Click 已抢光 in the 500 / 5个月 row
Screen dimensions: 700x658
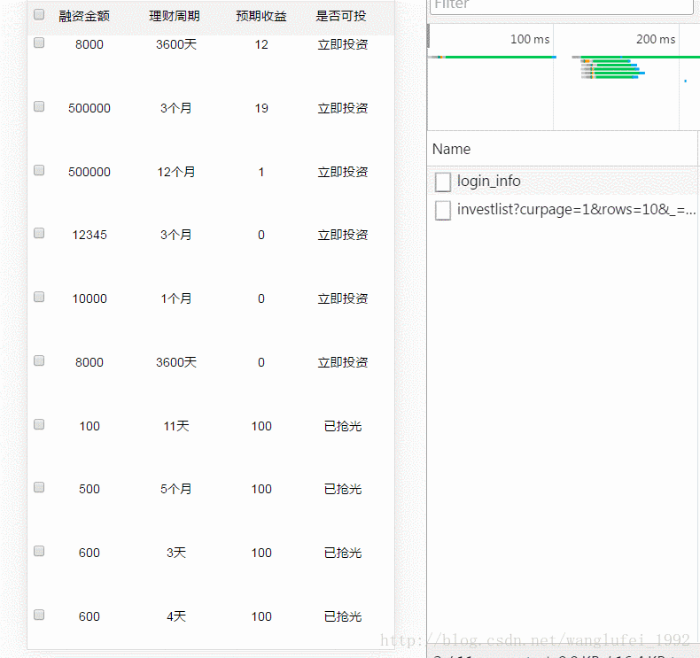coord(342,489)
